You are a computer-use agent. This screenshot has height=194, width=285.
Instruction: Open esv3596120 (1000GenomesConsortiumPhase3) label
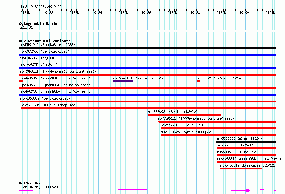tap(196, 118)
